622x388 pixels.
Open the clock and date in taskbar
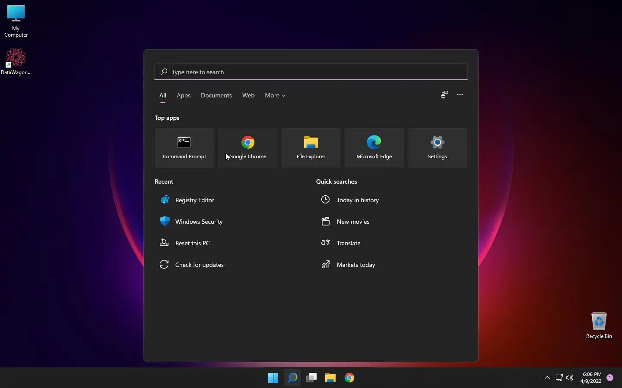[591, 378]
